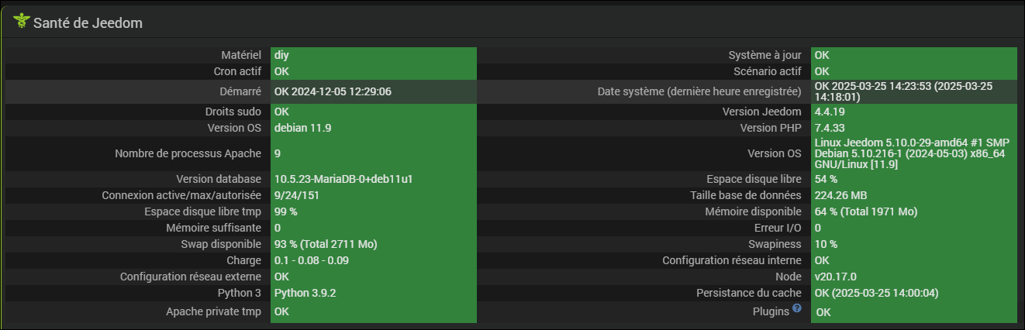Select the MariaDB database version value
This screenshot has height=330, width=1025.
coord(343,179)
